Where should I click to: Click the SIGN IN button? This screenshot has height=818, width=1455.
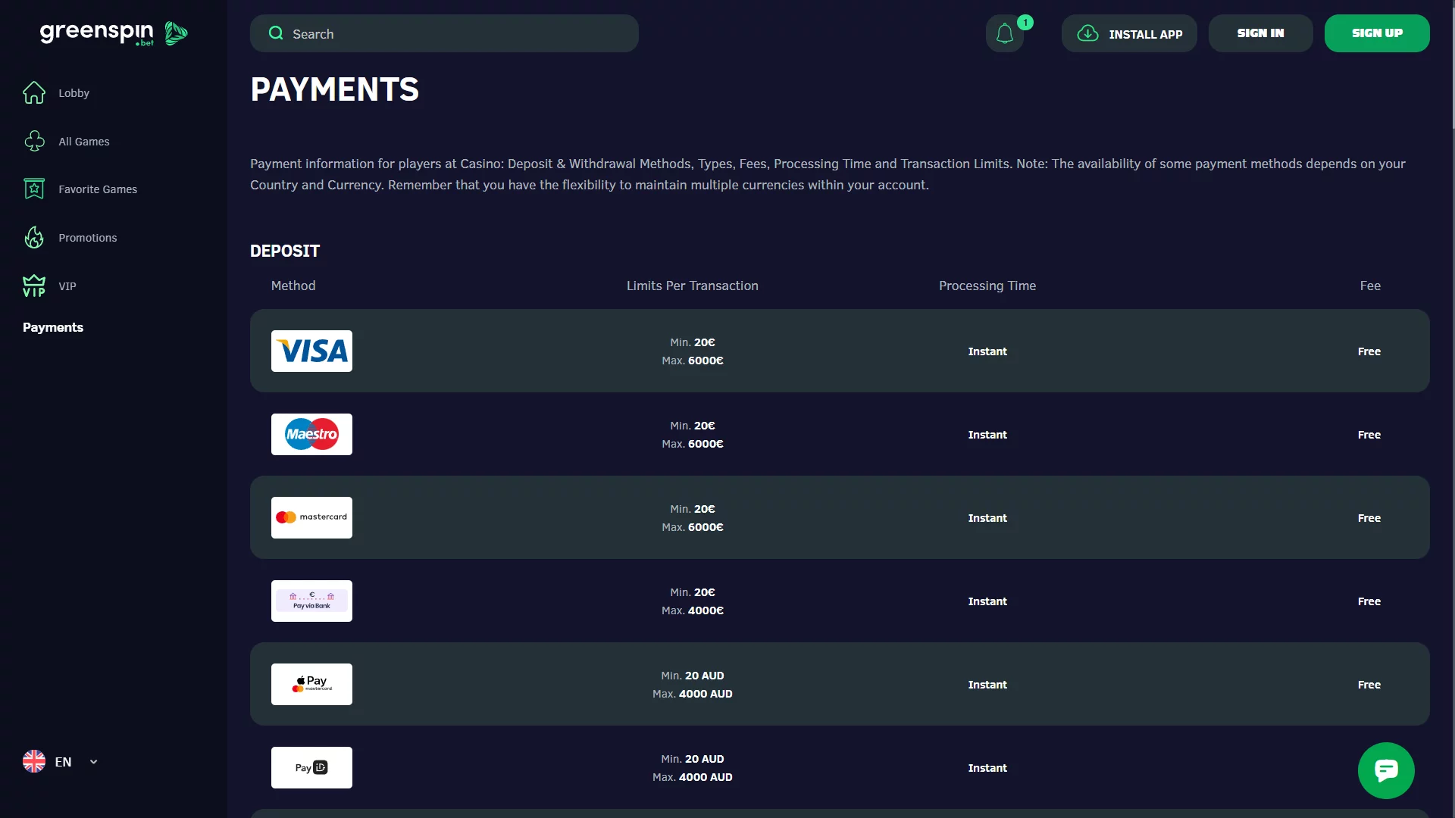click(x=1260, y=33)
